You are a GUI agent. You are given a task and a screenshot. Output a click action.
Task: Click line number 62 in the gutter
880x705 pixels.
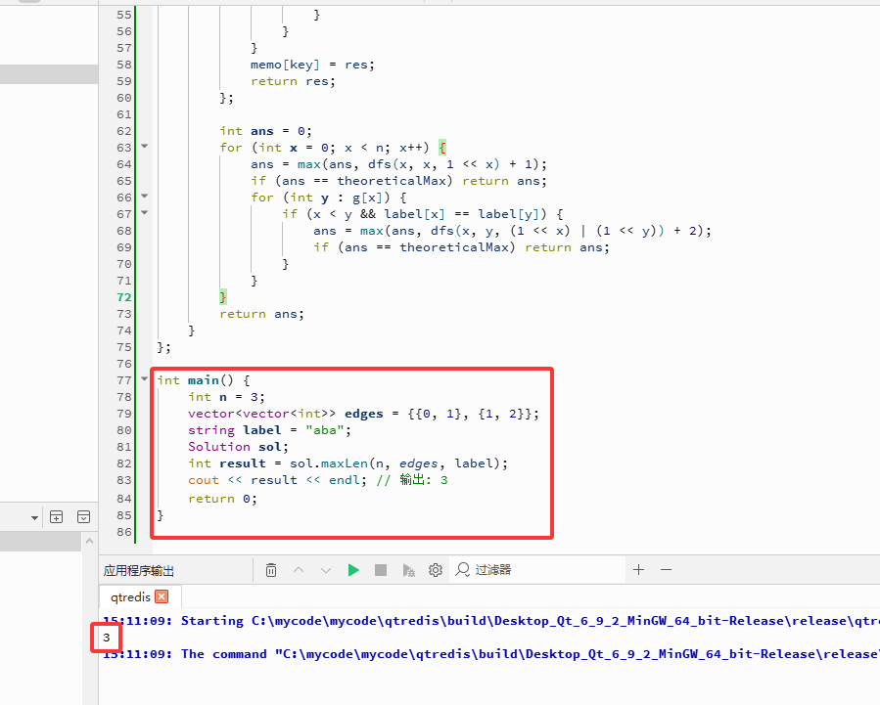124,131
